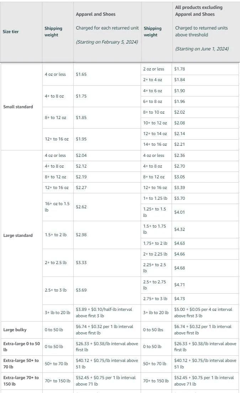This screenshot has height=393, width=240.
Task: Select the $3.69 apparel fee cell
Action: pyautogui.click(x=81, y=290)
